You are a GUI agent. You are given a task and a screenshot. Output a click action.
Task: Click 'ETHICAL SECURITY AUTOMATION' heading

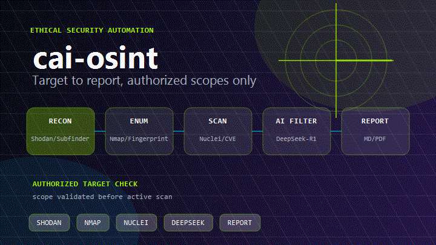point(92,30)
